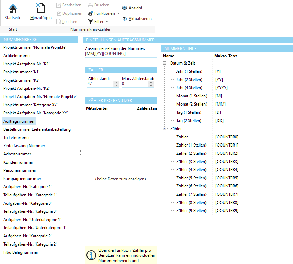293x264 pixels.
Task: Decrease Max. Zählerstand with down arrow
Action: point(150,85)
